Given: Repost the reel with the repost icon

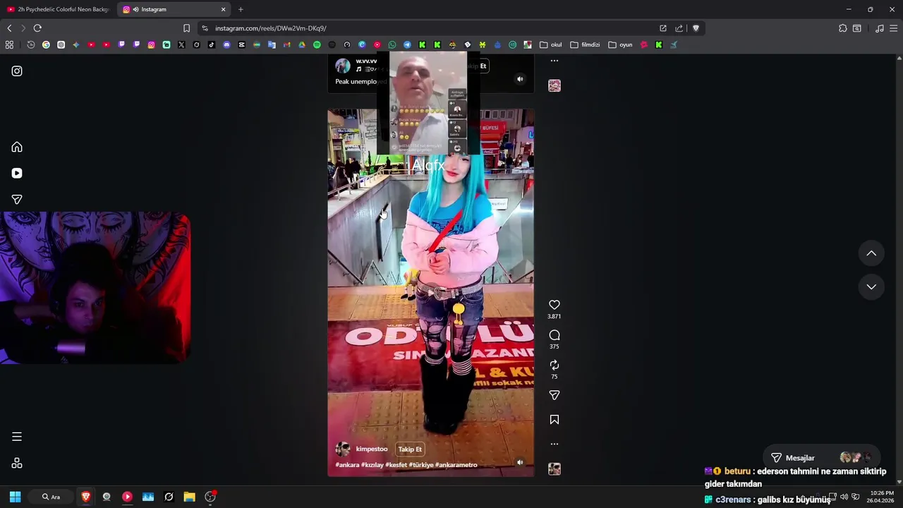Looking at the screenshot, I should (554, 365).
